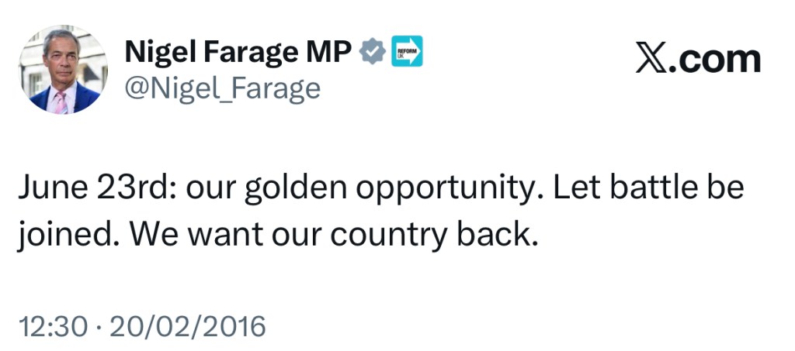This screenshot has height=351, width=795.
Task: Click the Reform UK affiliation badge
Action: 406,51
